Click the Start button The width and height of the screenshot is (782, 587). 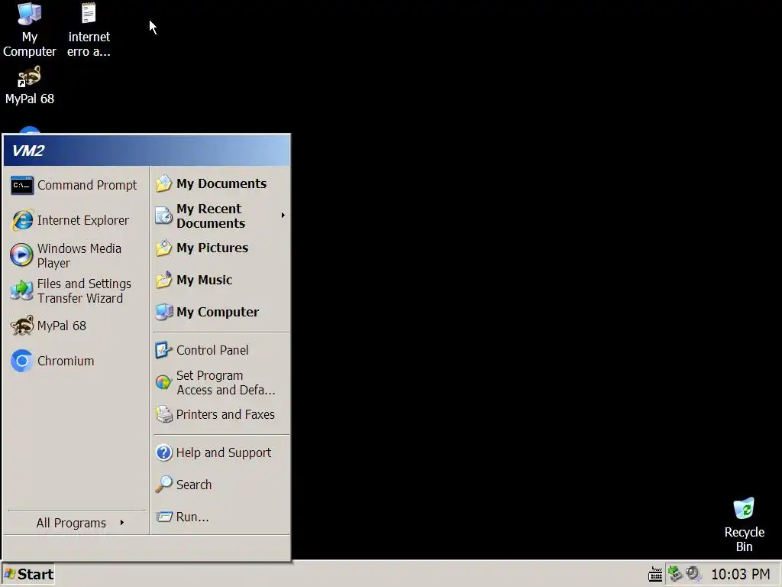click(28, 574)
